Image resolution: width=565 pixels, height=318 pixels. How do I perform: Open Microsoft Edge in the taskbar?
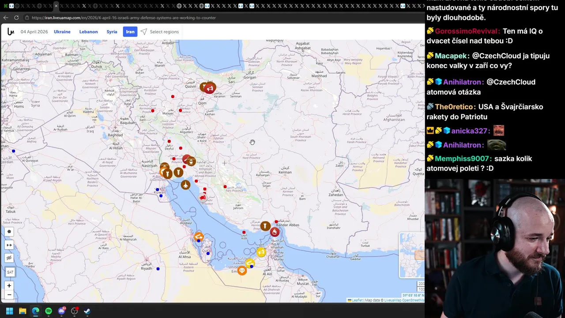tap(35, 311)
